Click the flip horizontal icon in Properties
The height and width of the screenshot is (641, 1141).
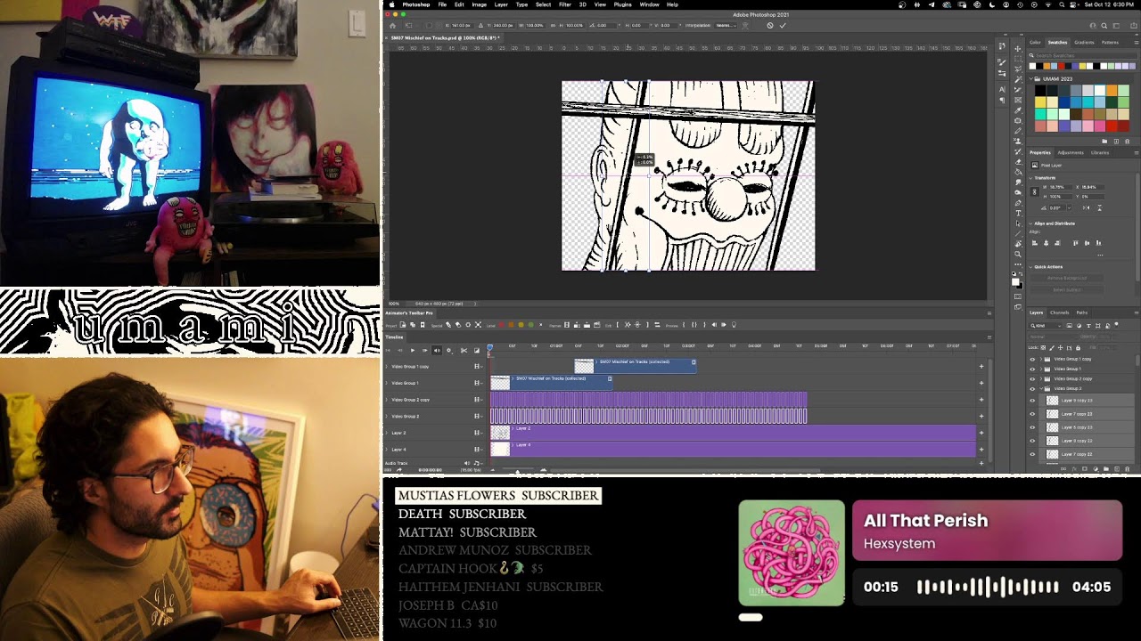pos(1086,207)
